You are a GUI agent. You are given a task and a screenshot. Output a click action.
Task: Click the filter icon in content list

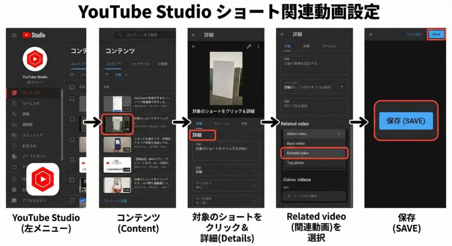[x=72, y=75]
